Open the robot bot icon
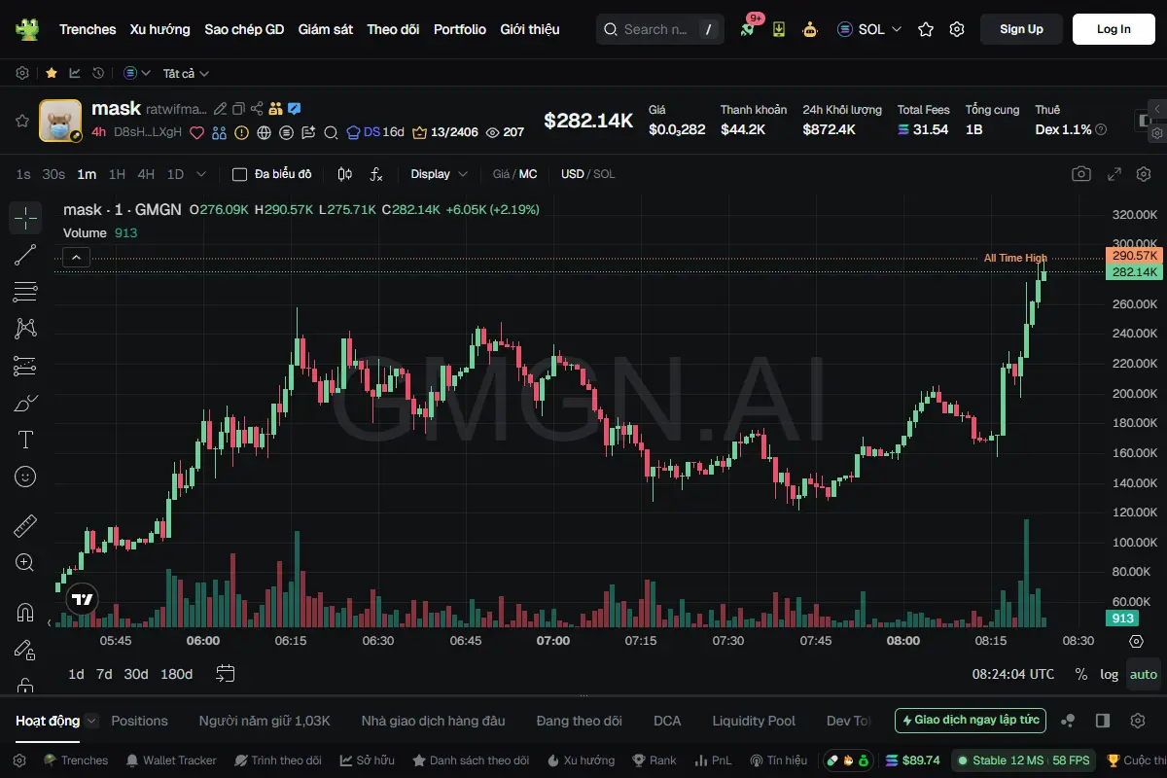Screen dimensions: 1167x778 point(809,29)
